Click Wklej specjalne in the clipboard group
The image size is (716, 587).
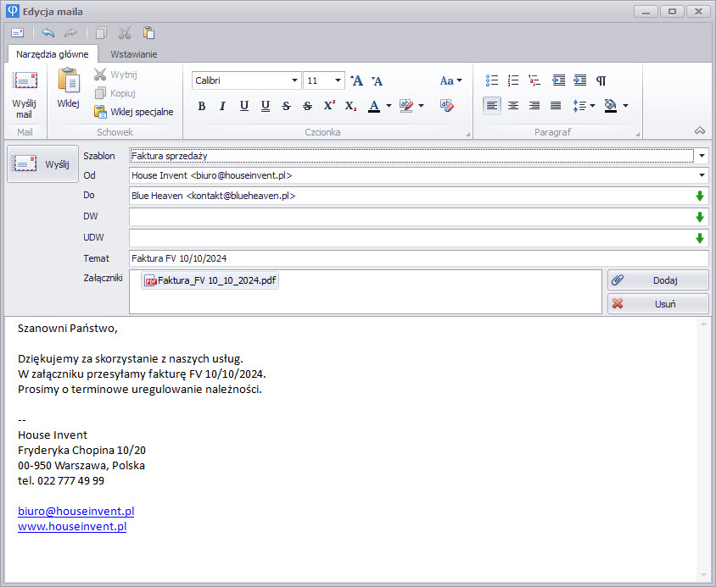pos(134,112)
